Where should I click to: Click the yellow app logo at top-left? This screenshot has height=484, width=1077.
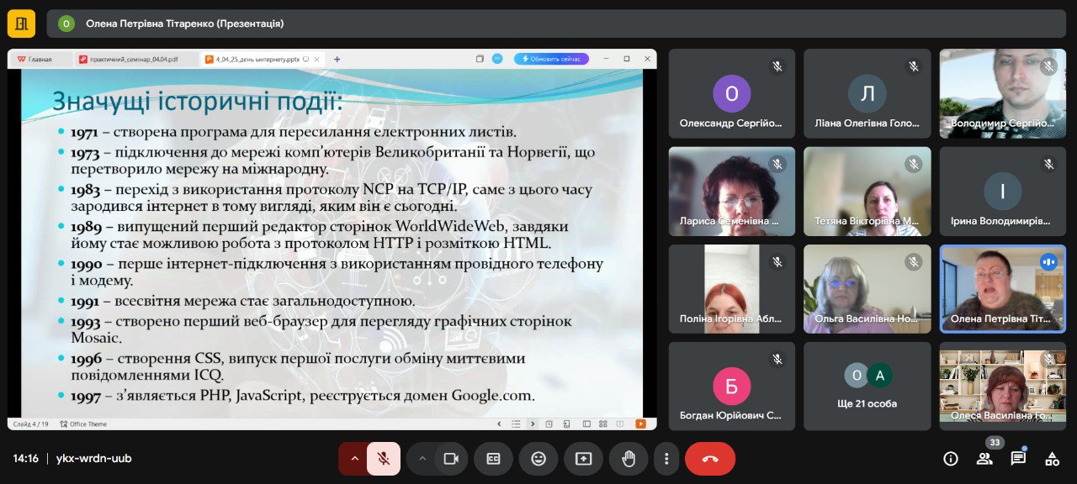[21, 24]
